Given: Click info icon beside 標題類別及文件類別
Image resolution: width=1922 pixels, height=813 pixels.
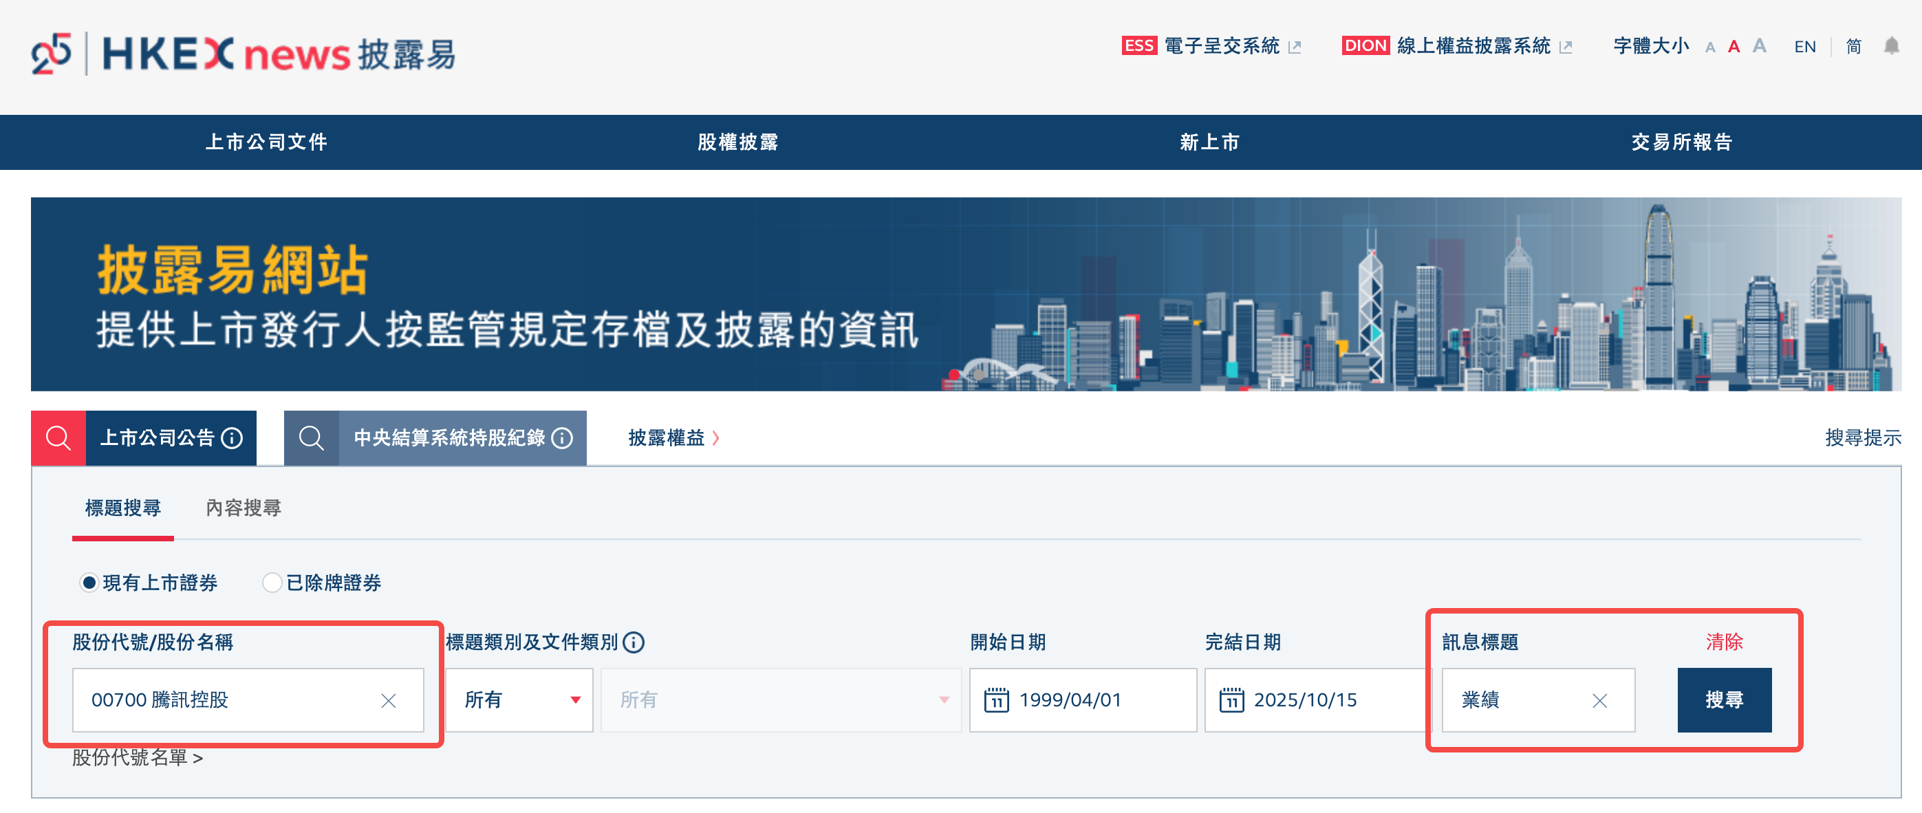Looking at the screenshot, I should pos(634,642).
